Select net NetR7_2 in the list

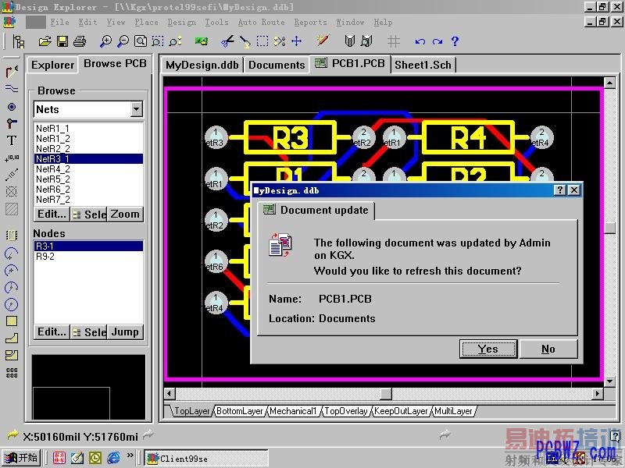pyautogui.click(x=88, y=200)
